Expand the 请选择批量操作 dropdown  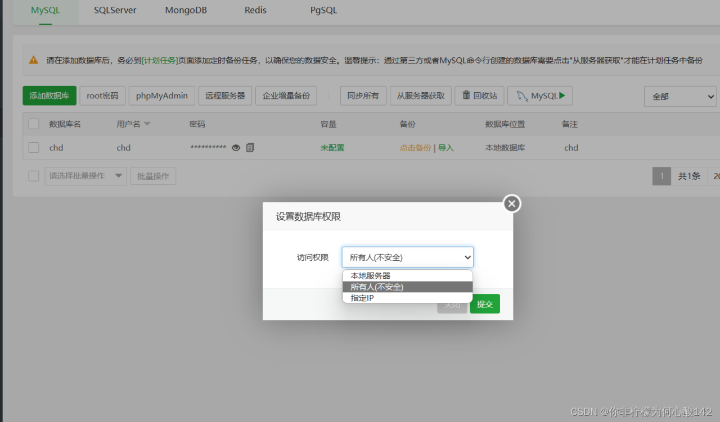[x=85, y=175]
